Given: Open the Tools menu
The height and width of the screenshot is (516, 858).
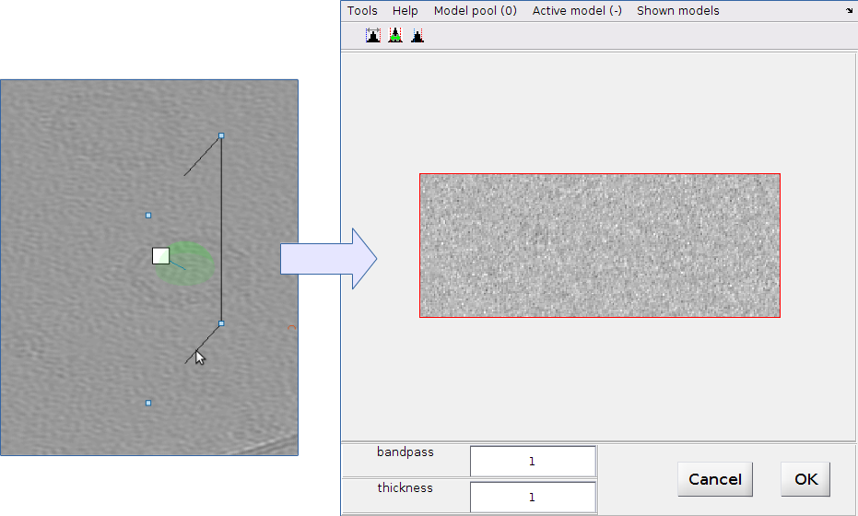Looking at the screenshot, I should click(x=362, y=11).
